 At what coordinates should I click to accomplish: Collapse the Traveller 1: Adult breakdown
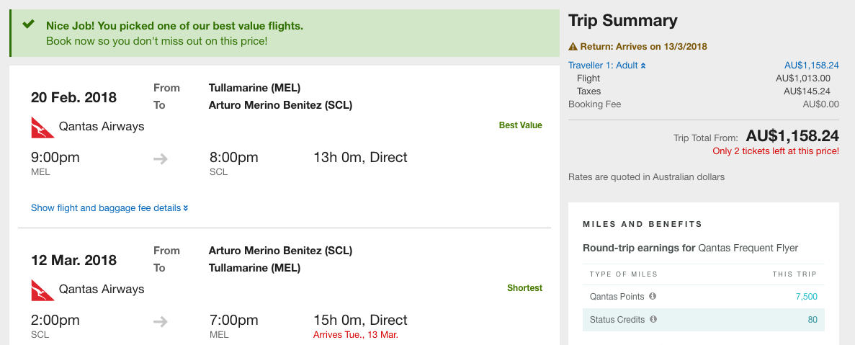[607, 66]
